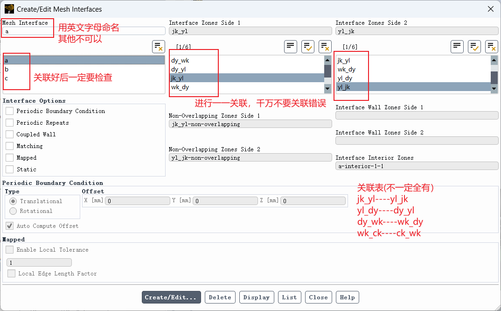
Task: Focus the Mesh Interface name field
Action: [83, 31]
